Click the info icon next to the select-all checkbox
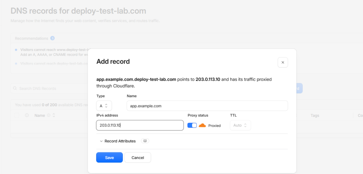Viewport: 363px width, 174px height. [27, 115]
